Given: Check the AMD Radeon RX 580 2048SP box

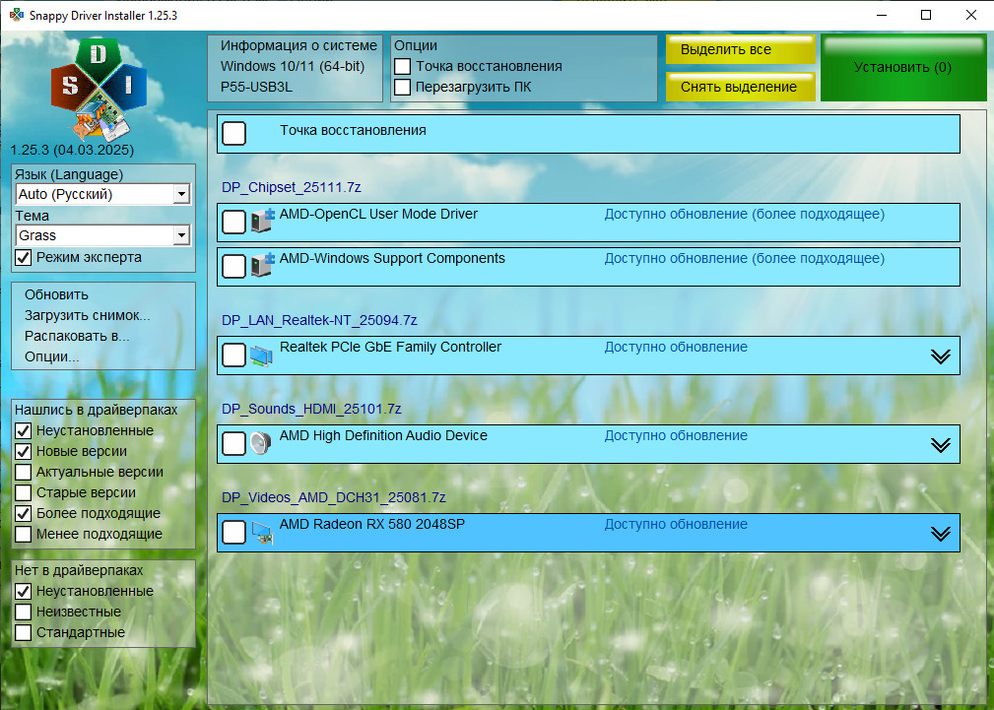Looking at the screenshot, I should (233, 533).
